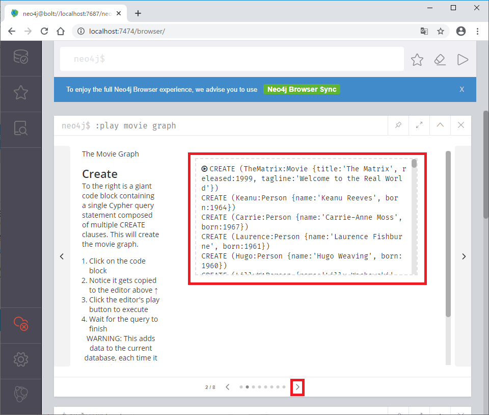Open the Chrome profile avatar
Viewport: 489px width, 415px height.
[461, 31]
